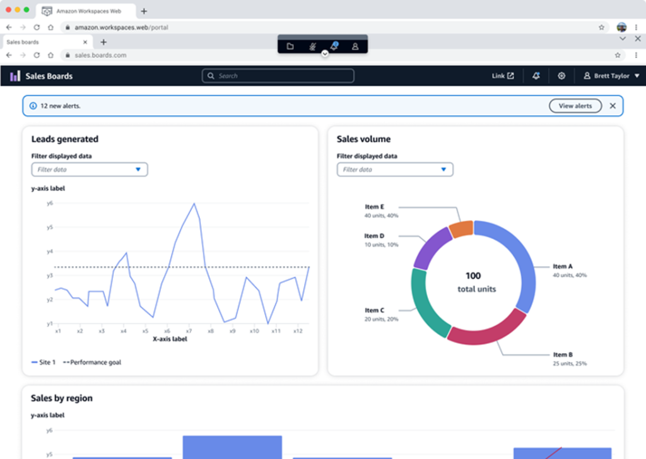
Task: Open the Link external button
Action: click(503, 76)
